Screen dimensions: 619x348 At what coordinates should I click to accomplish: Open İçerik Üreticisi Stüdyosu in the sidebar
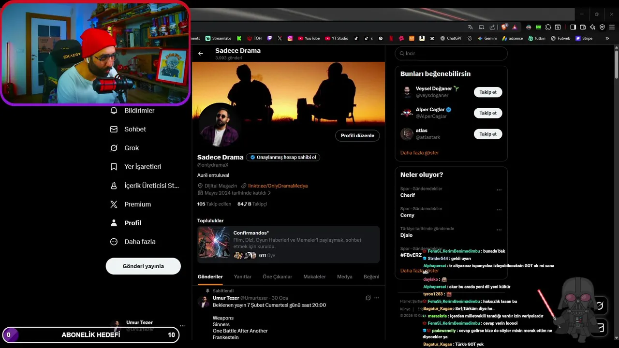point(145,186)
